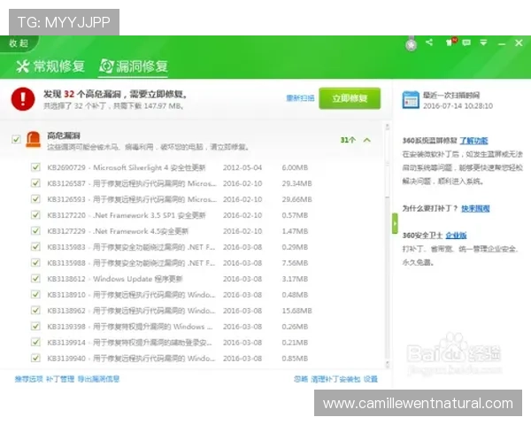Open the 快来围观 link
Viewport: 531px width, 425px height.
(x=475, y=208)
